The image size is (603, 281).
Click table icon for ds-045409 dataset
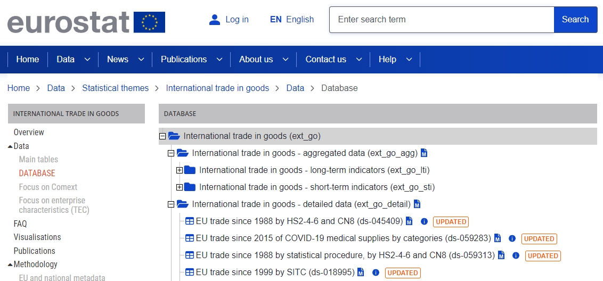[x=190, y=221]
